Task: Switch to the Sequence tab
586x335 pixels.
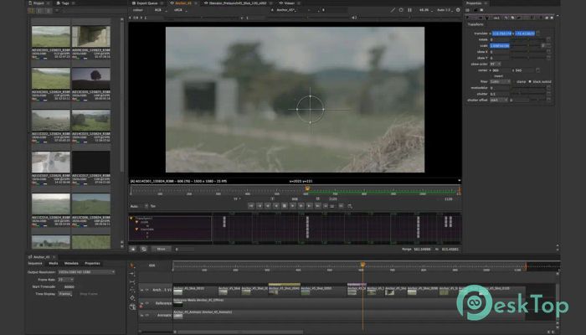Action: [35, 264]
